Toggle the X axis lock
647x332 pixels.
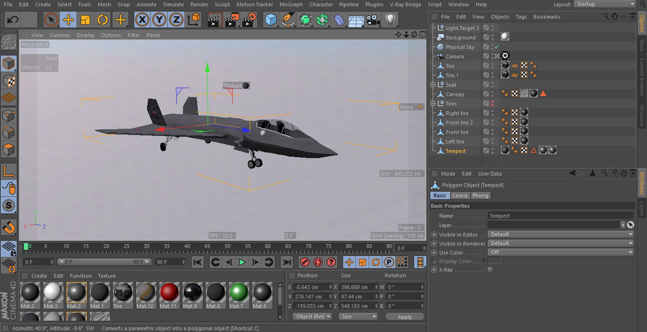pos(142,20)
